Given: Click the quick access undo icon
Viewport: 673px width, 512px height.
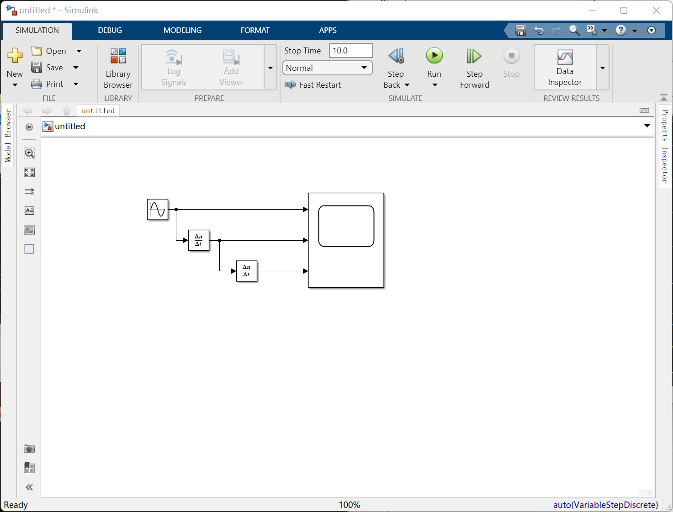Looking at the screenshot, I should click(x=539, y=31).
